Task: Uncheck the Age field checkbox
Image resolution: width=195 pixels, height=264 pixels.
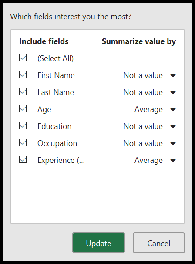Action: (x=23, y=108)
